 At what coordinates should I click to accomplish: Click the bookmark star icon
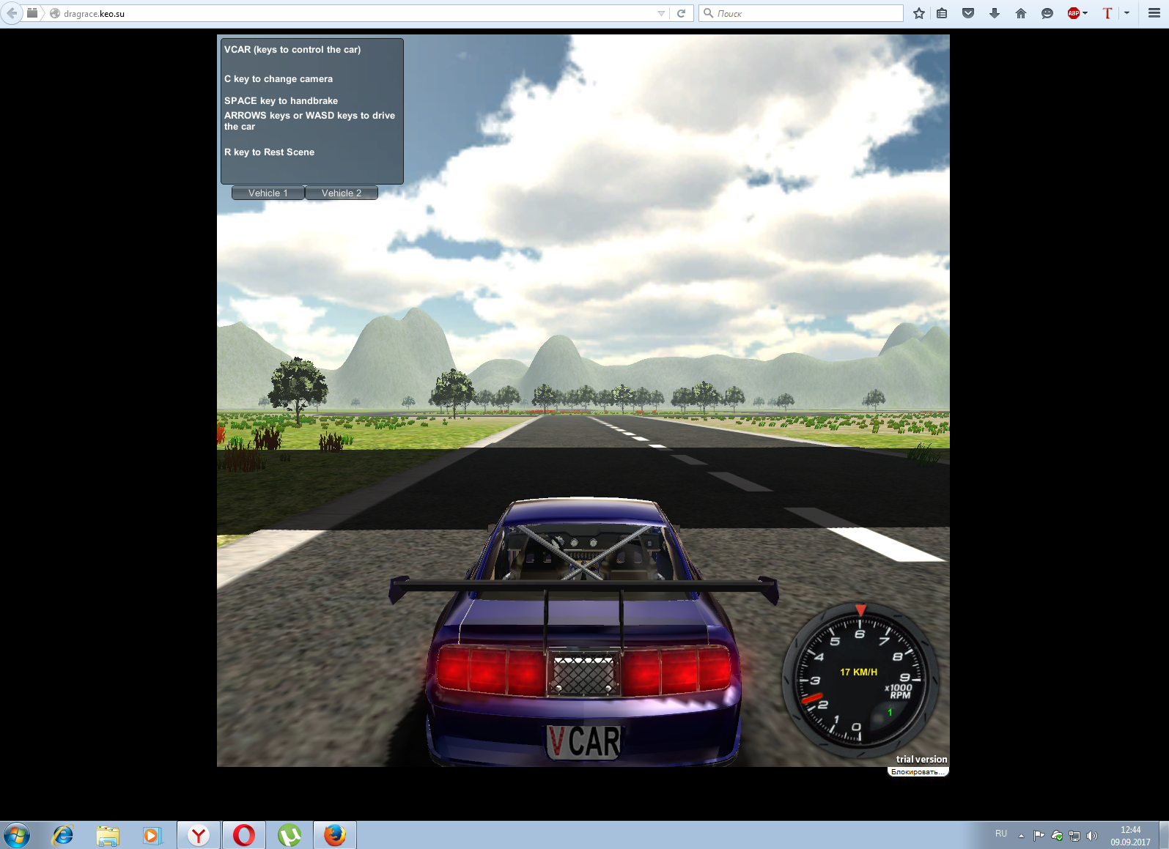(x=919, y=13)
